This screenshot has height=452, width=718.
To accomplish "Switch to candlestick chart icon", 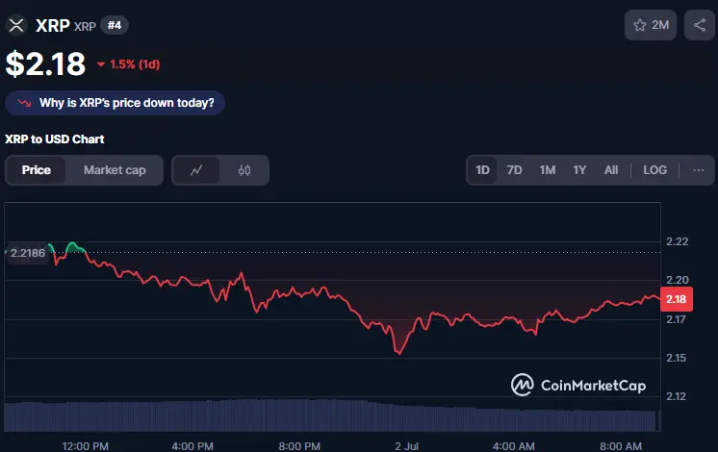I will point(244,170).
